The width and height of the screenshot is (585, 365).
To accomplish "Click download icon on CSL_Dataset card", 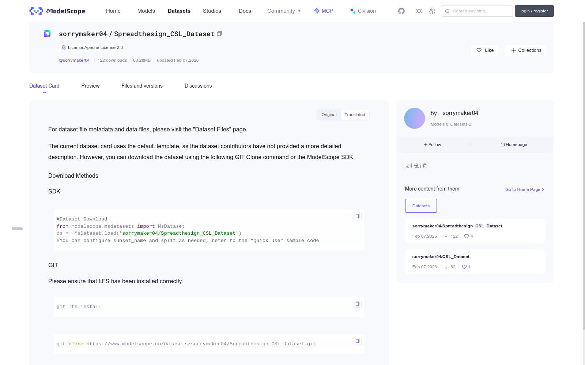I will point(446,267).
